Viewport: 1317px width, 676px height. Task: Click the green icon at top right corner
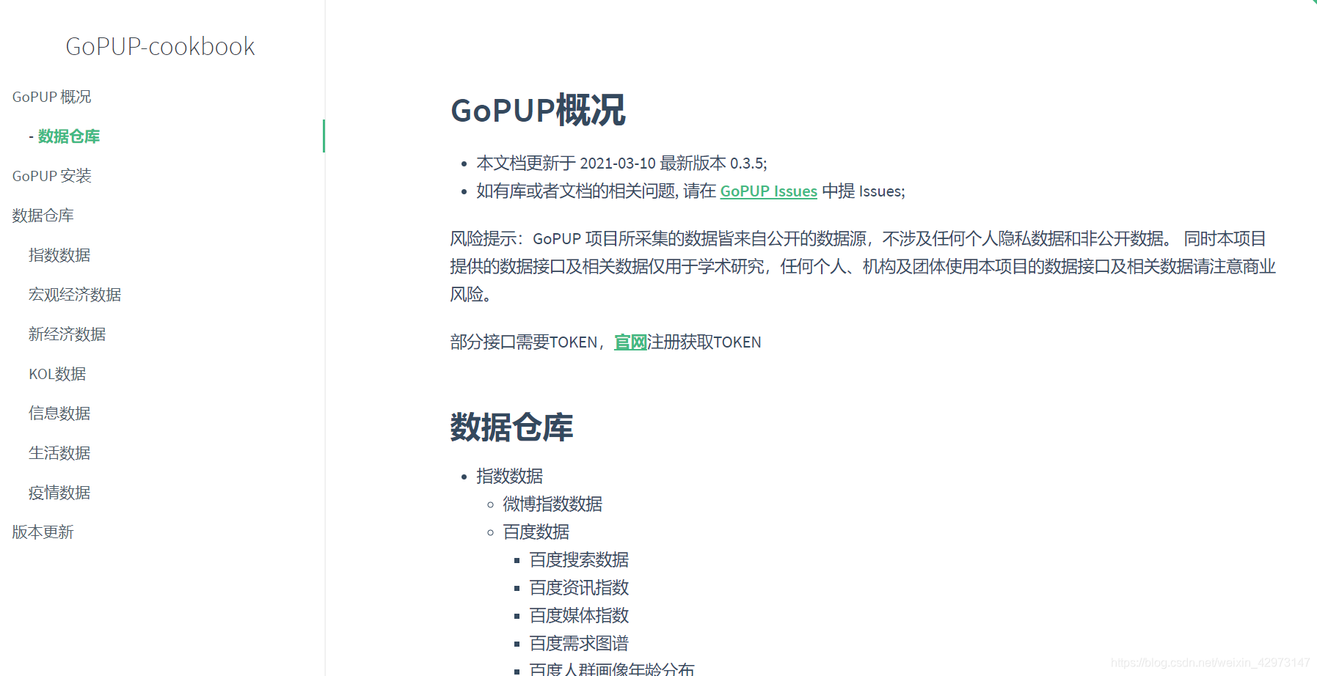coord(1313,4)
